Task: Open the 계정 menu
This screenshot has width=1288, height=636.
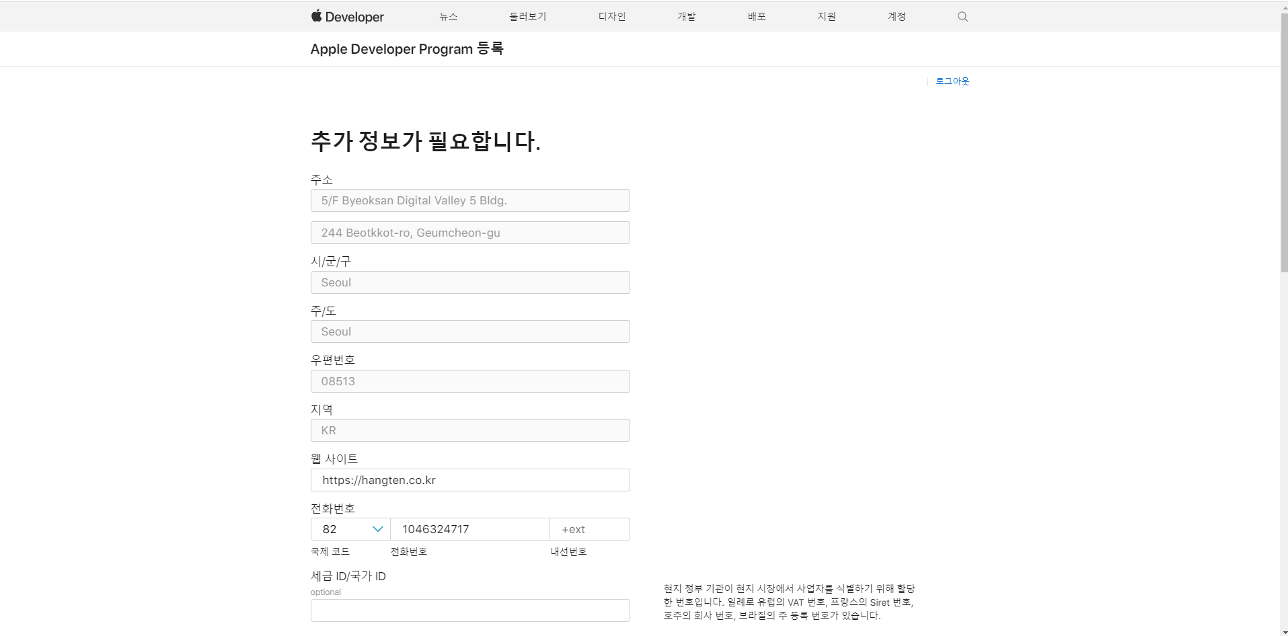Action: point(897,16)
